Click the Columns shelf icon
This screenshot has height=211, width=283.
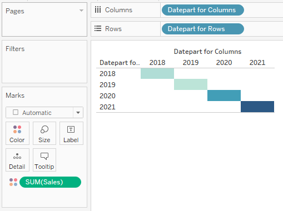[98, 10]
